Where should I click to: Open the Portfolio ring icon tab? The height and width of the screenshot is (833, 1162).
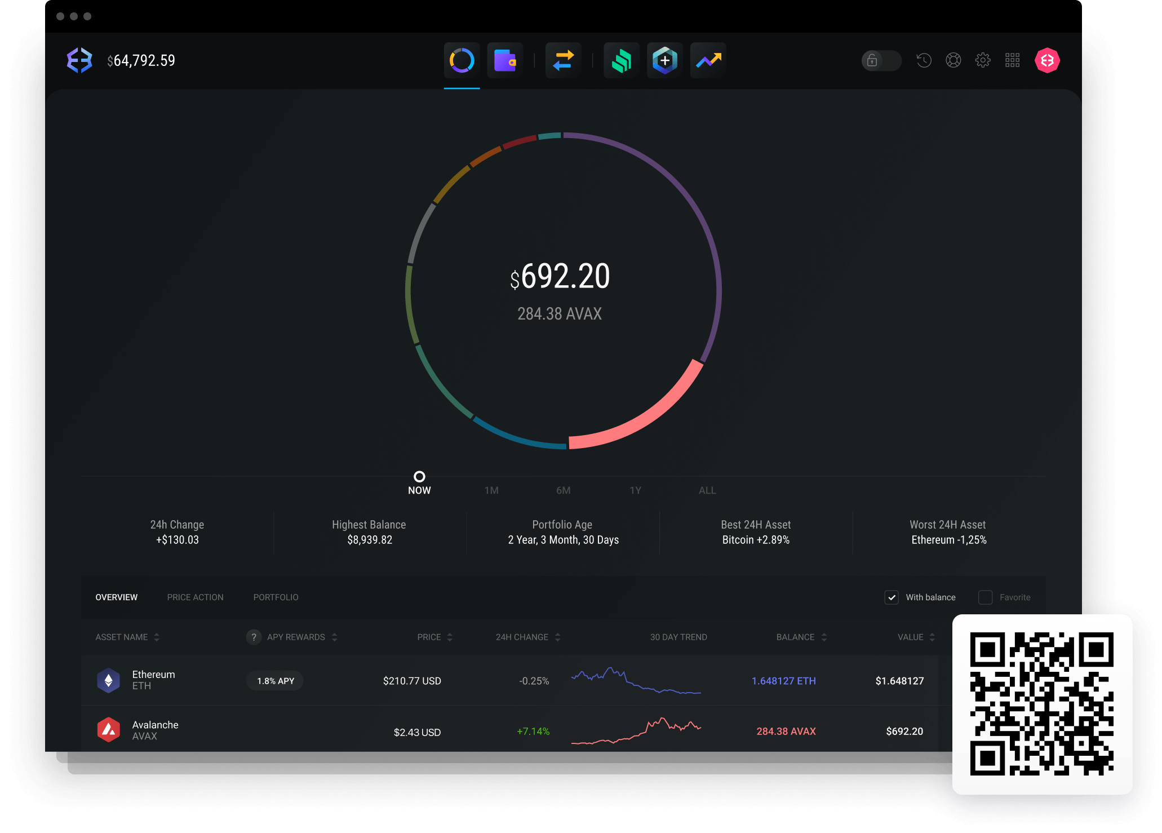pyautogui.click(x=462, y=60)
